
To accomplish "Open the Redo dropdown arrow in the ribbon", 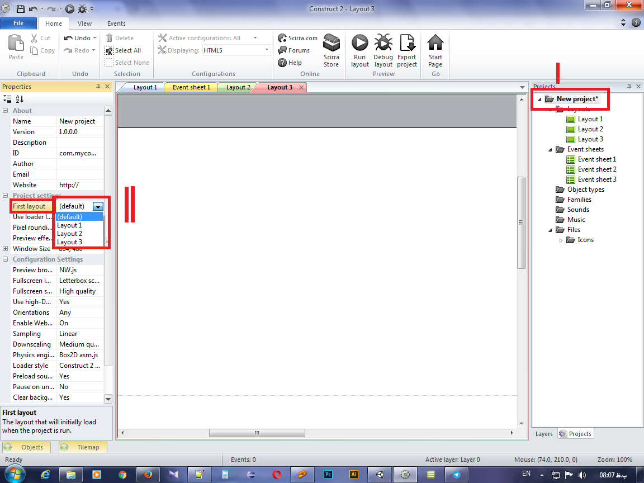I will [x=94, y=50].
